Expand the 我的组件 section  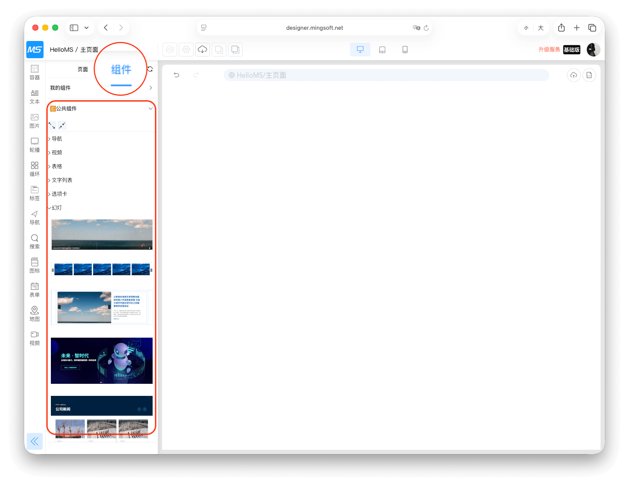102,88
